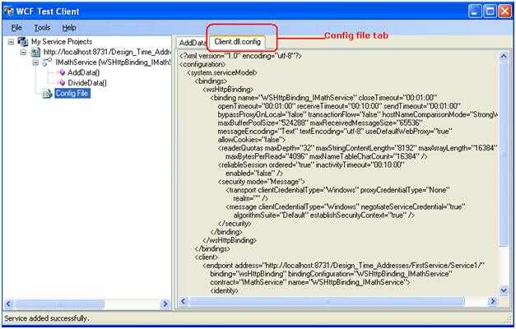This screenshot has width=516, height=329.
Task: Select the Client.dll.config tab
Action: click(239, 41)
